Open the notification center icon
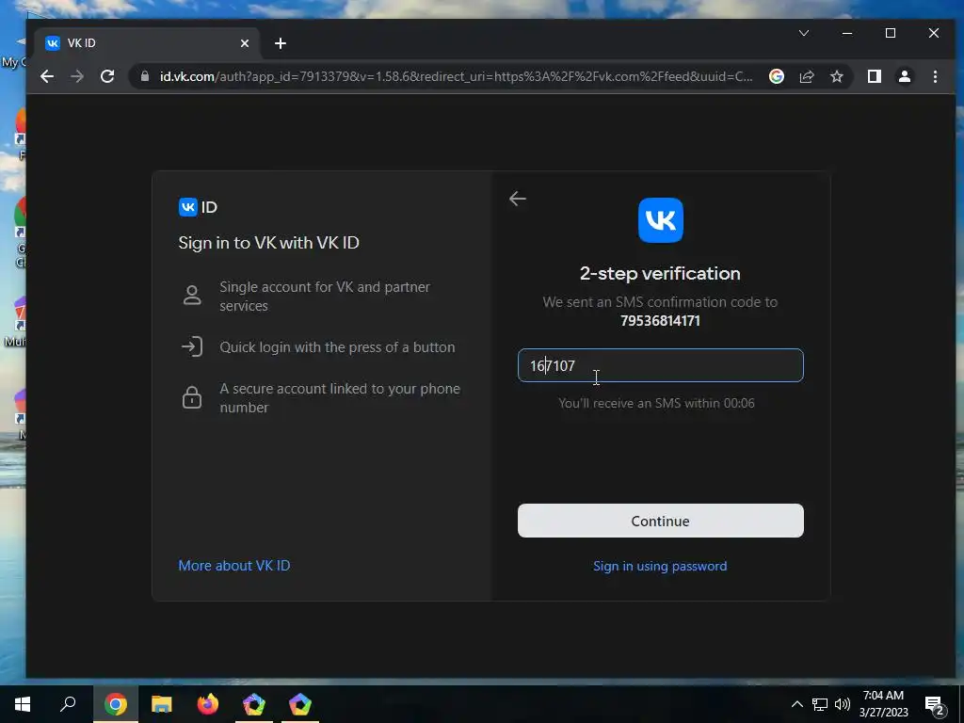Image resolution: width=964 pixels, height=723 pixels. (x=935, y=706)
